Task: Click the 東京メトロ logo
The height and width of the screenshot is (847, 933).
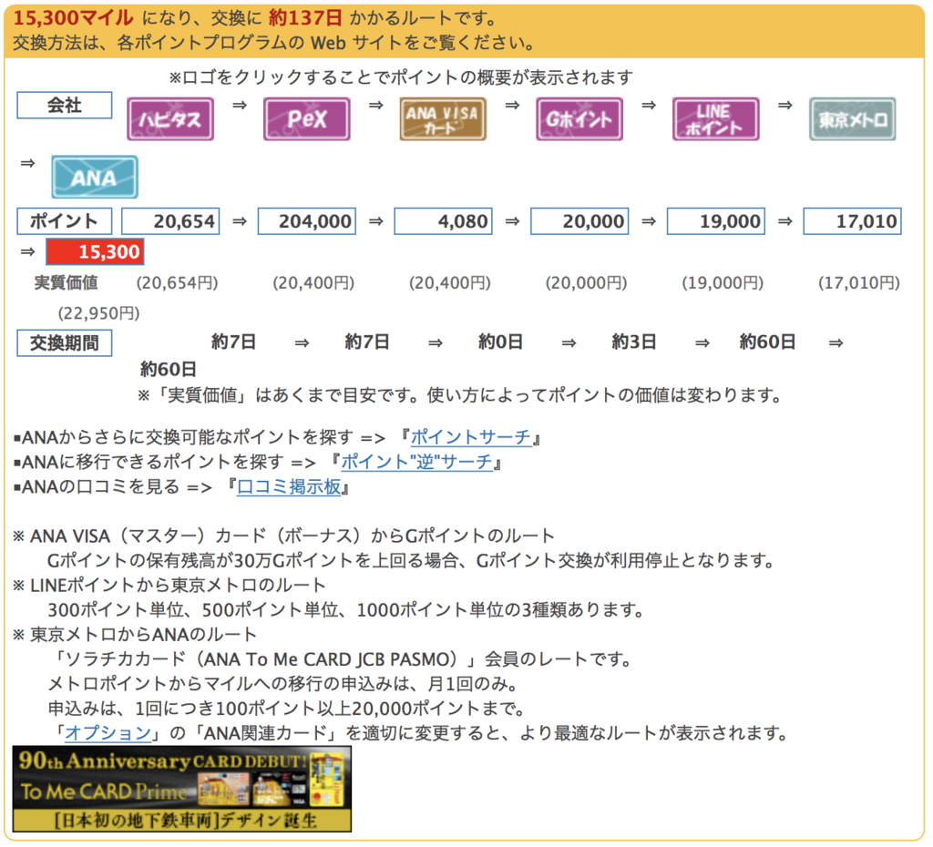Action: pos(852,119)
